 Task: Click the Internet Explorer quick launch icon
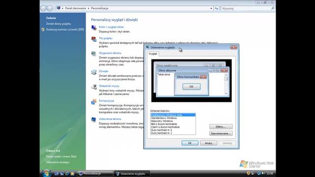coord(67,174)
